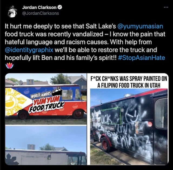173x170 pixels.
Task: Open the @identitygraphix mention
Action: click(x=29, y=50)
